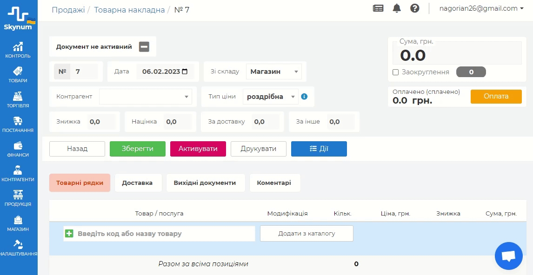Screen dimensions: 533x275
Task: Open the Контроль section in sidebar
Action: pyautogui.click(x=18, y=50)
